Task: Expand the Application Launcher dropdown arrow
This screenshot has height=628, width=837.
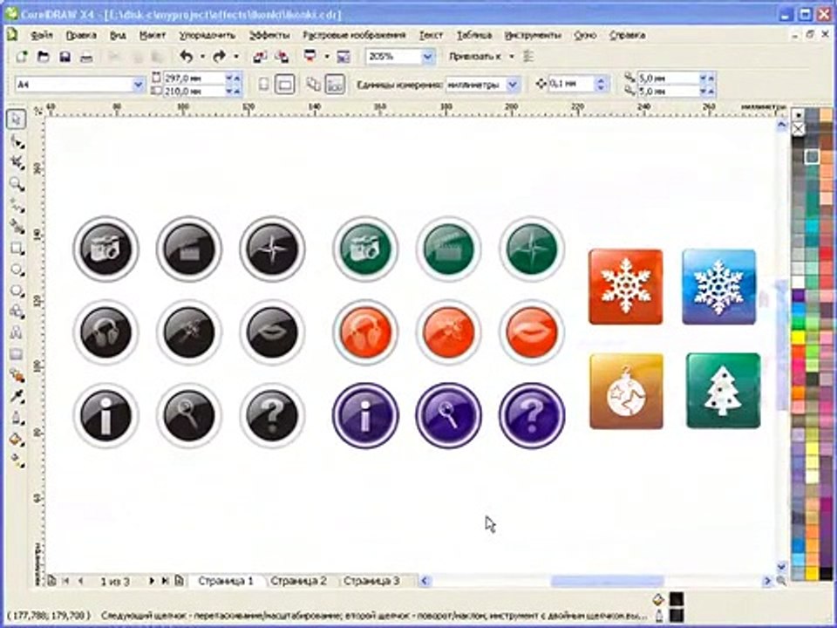Action: [x=327, y=57]
